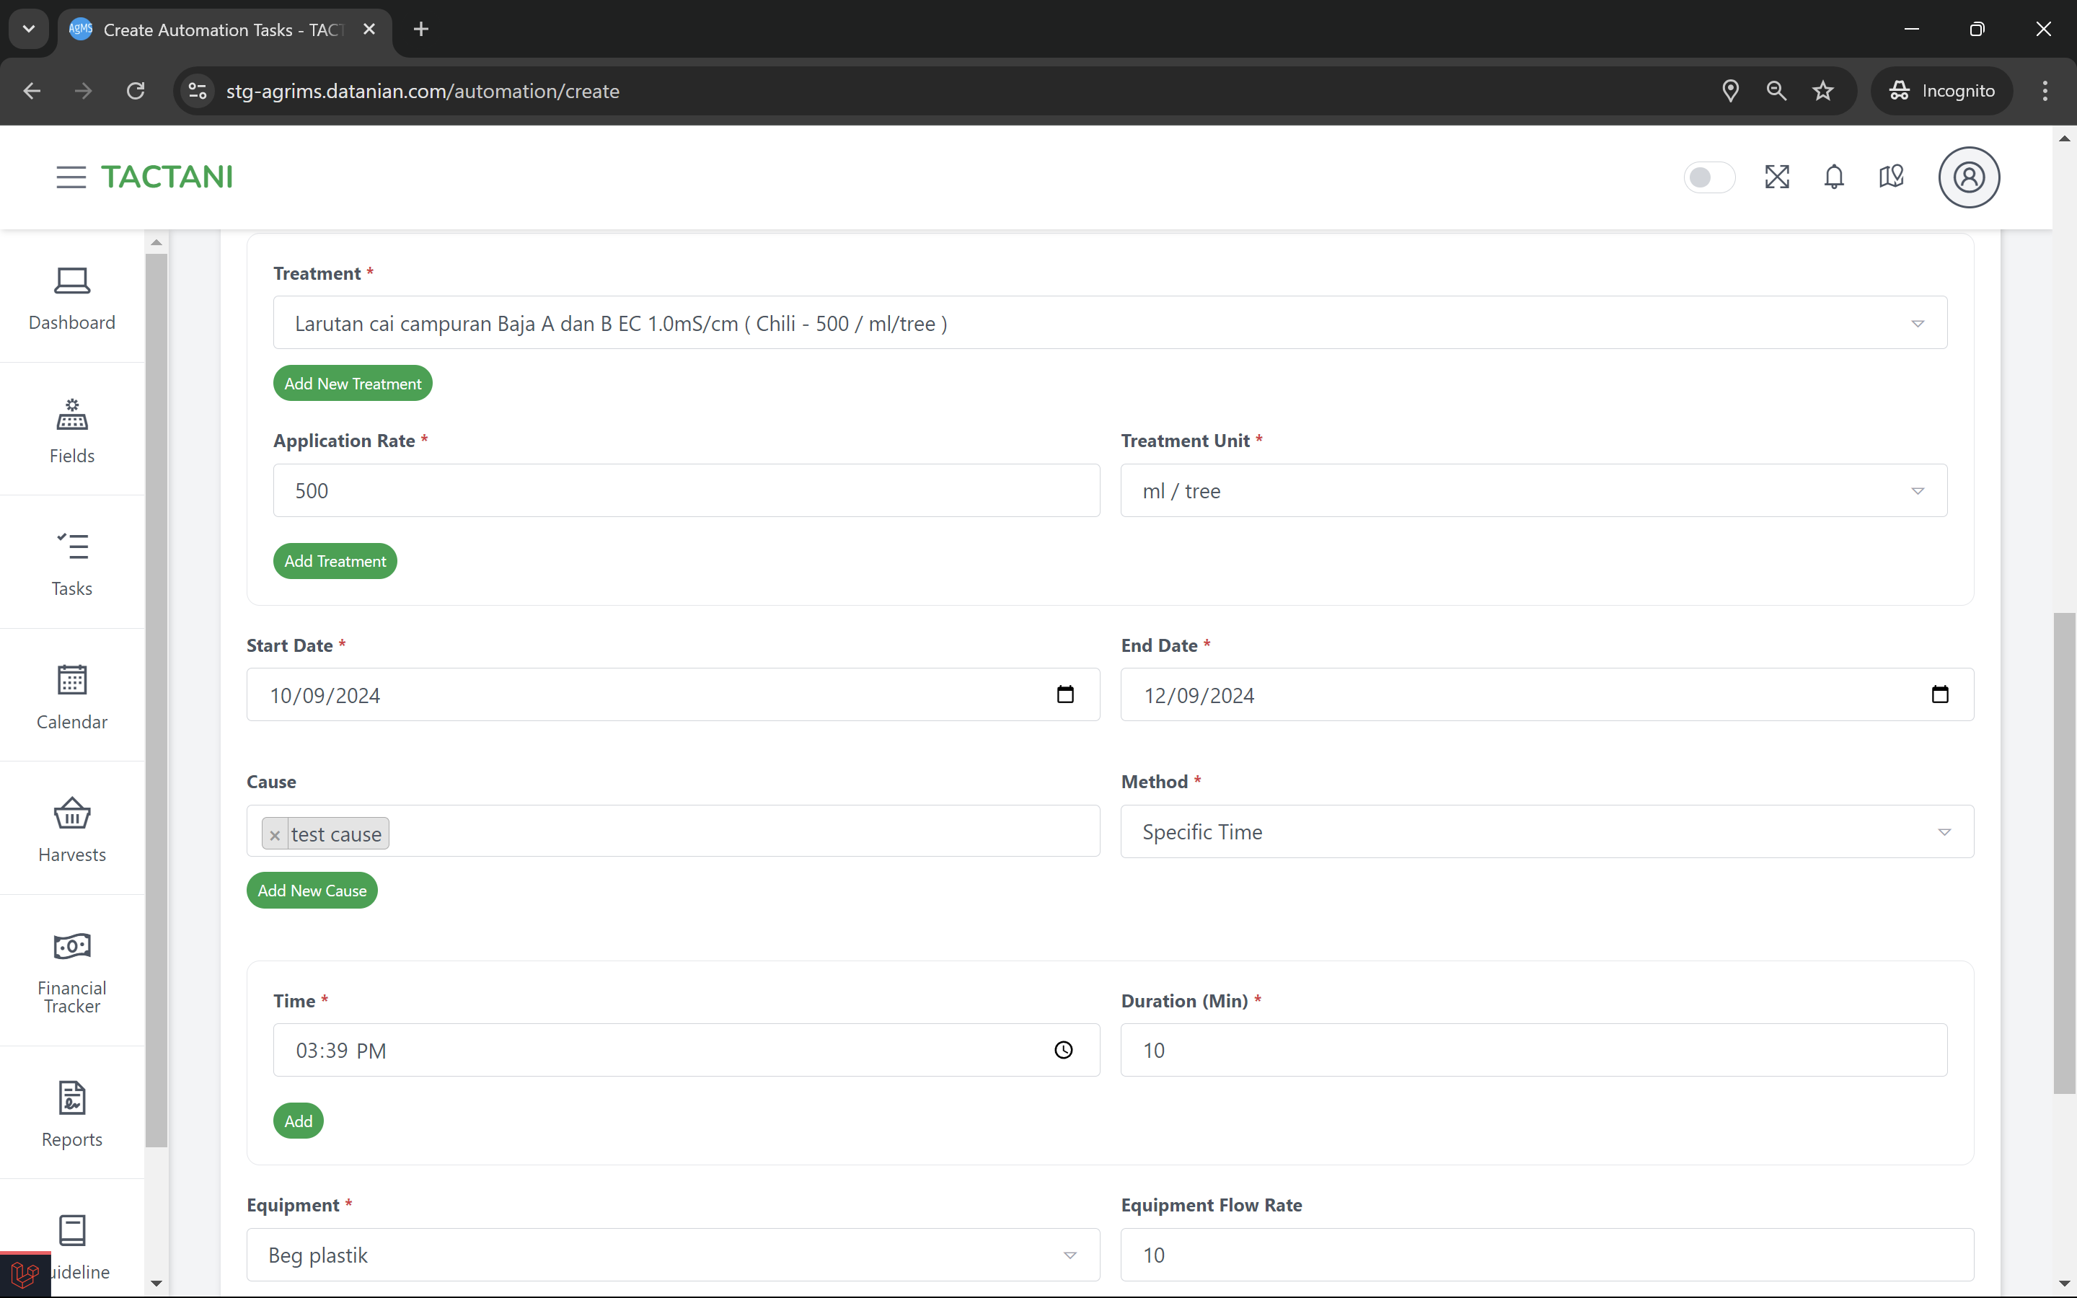This screenshot has width=2077, height=1298.
Task: Open the hamburger sidebar menu
Action: 71,177
